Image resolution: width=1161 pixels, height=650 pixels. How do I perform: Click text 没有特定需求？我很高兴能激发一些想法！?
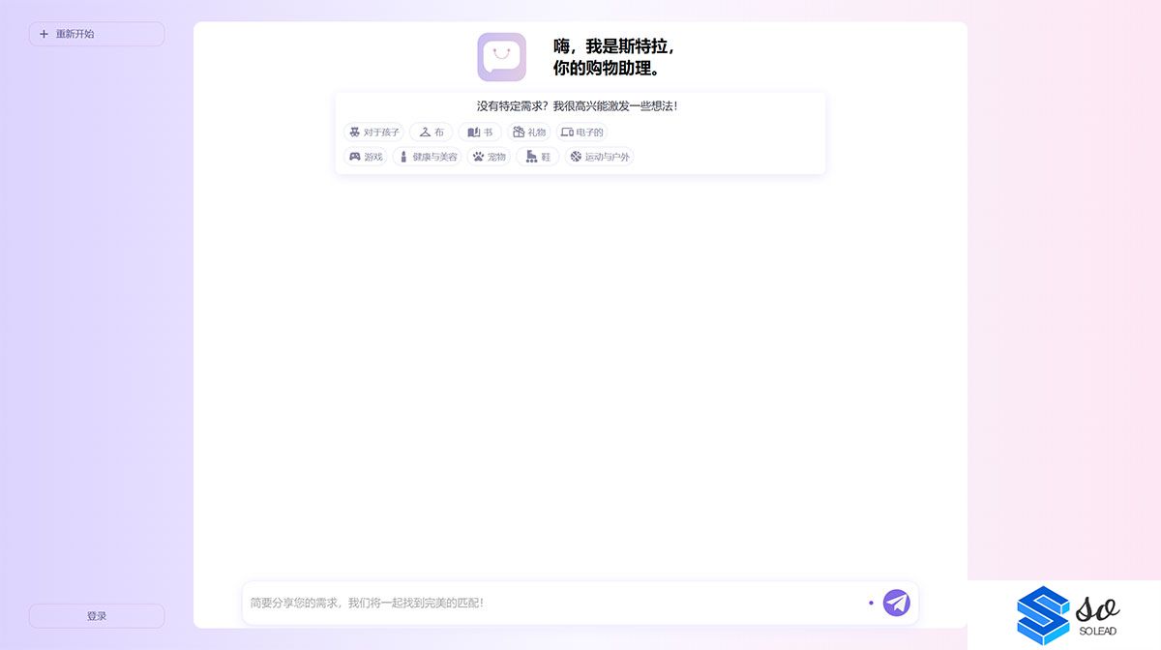point(578,106)
